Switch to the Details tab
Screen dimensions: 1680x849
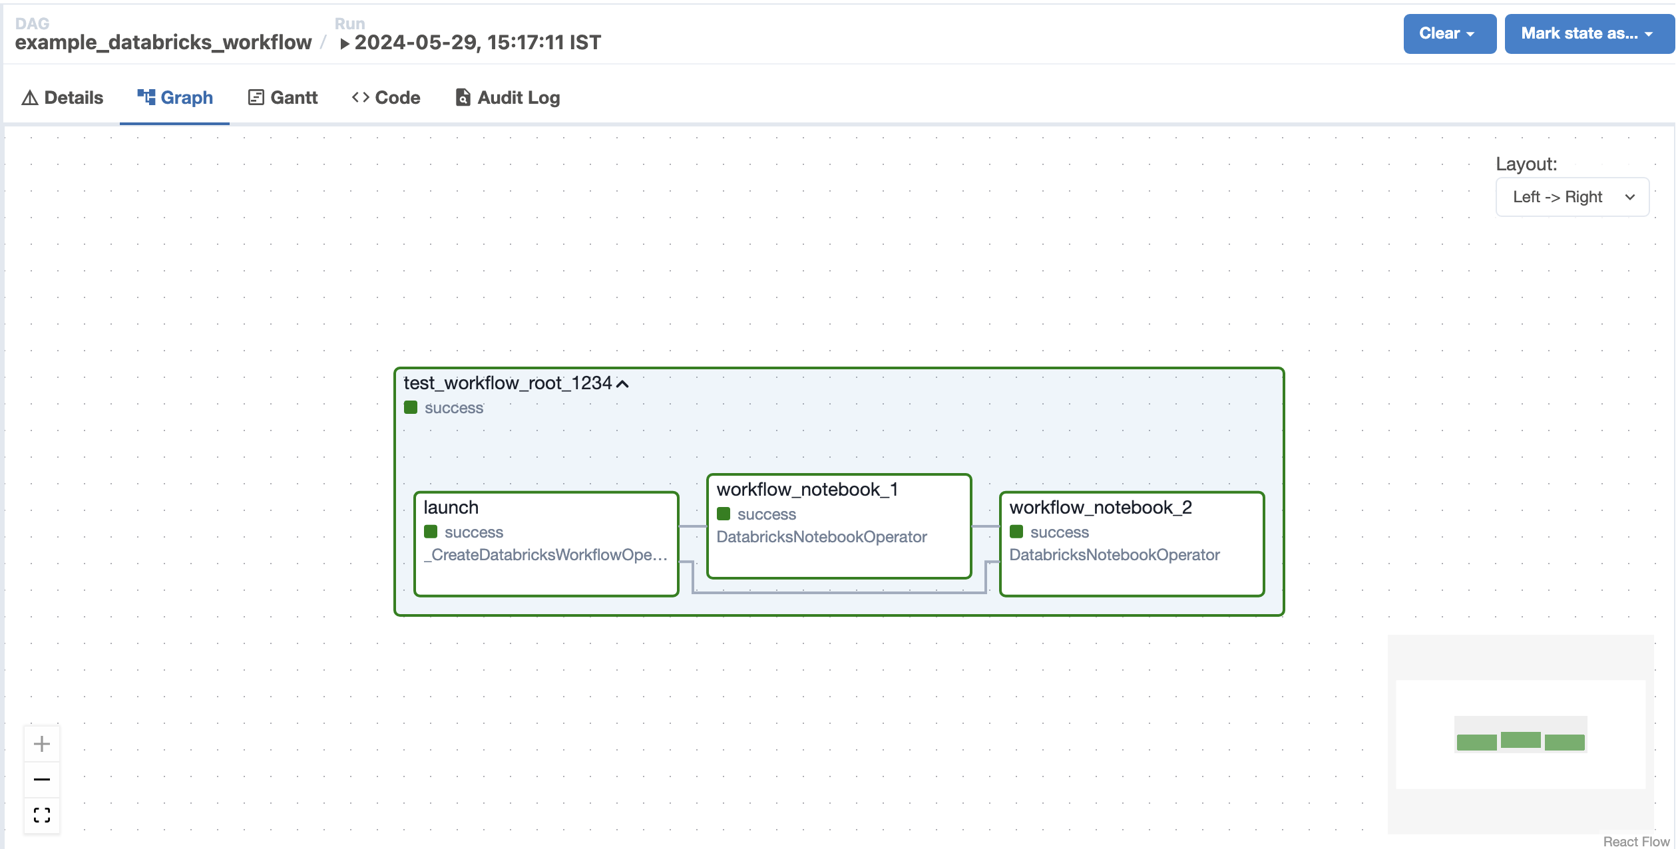point(62,97)
